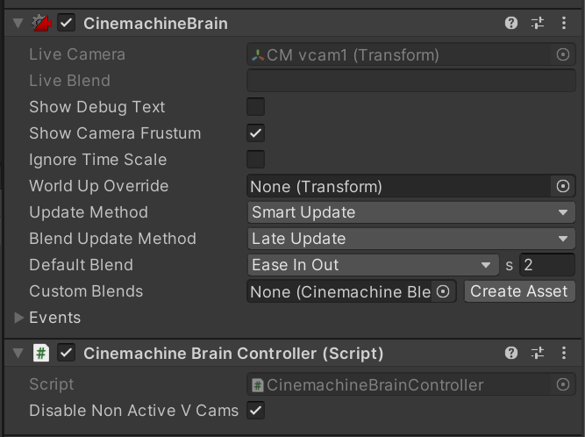The width and height of the screenshot is (585, 437).
Task: Toggle Disable Non Active V Cams checkbox
Action: [x=255, y=411]
